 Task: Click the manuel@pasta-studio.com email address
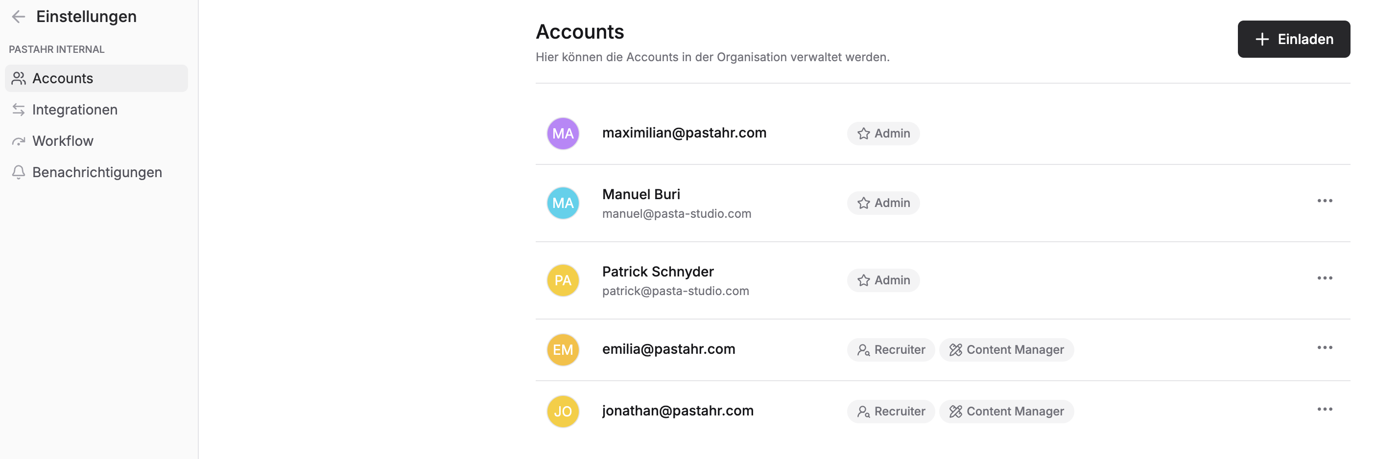click(x=676, y=214)
